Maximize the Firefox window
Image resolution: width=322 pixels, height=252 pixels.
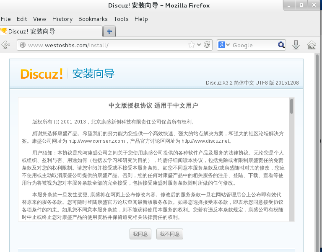tap(301, 5)
